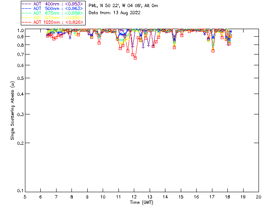Screen dimensions: 266x213
Task: Click x-axis tick label 14
Action: tap(165, 197)
